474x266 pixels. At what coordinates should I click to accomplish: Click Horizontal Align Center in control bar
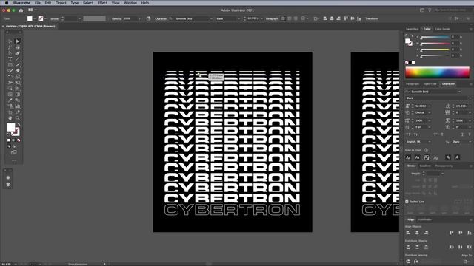pos(332,18)
